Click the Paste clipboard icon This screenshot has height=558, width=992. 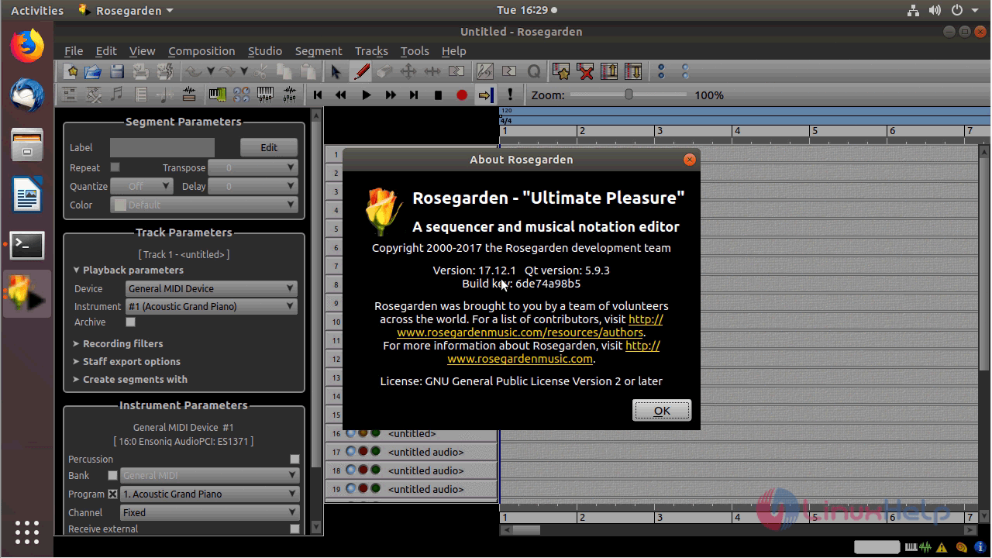[308, 71]
